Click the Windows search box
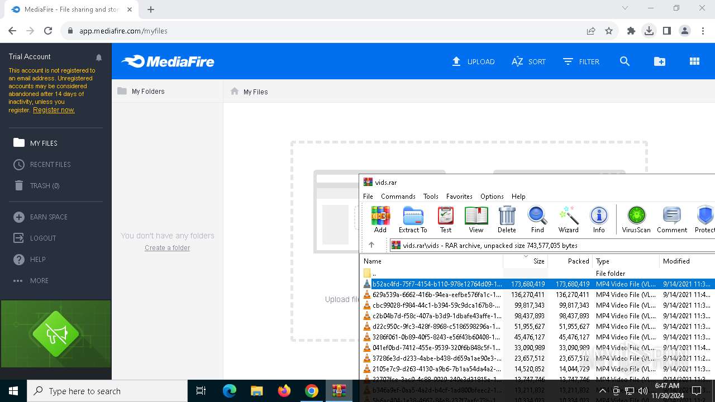This screenshot has height=402, width=715. [107, 391]
